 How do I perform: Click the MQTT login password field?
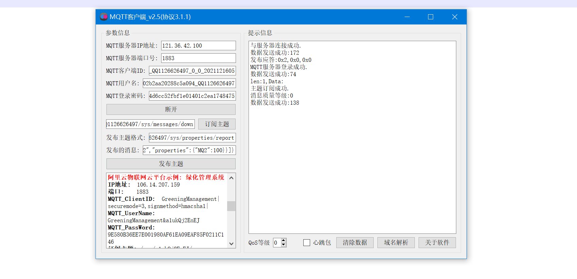coord(192,96)
